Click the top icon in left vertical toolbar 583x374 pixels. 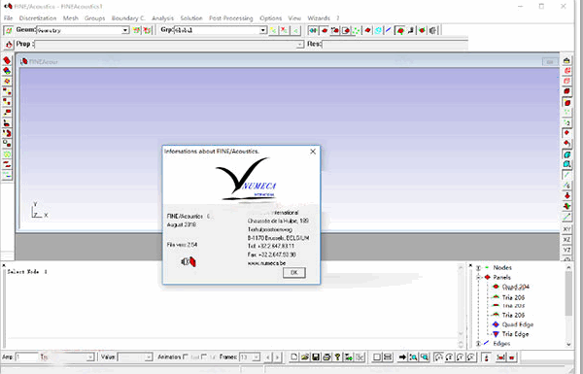point(7,60)
